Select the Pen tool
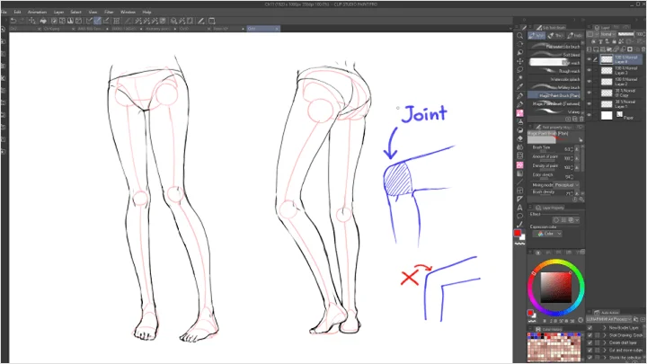The height and width of the screenshot is (364, 647). 520,96
